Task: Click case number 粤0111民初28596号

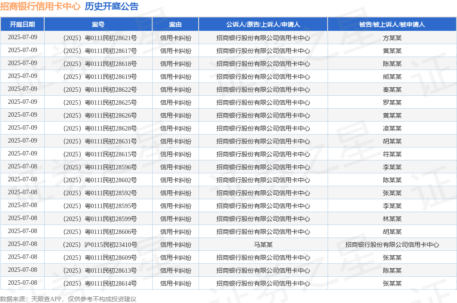Action: point(100,167)
